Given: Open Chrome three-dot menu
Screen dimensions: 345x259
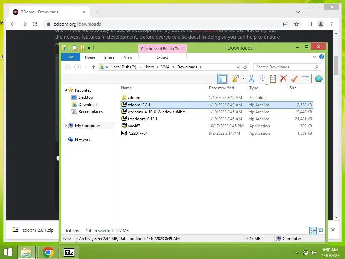Looking at the screenshot, I should [x=332, y=24].
